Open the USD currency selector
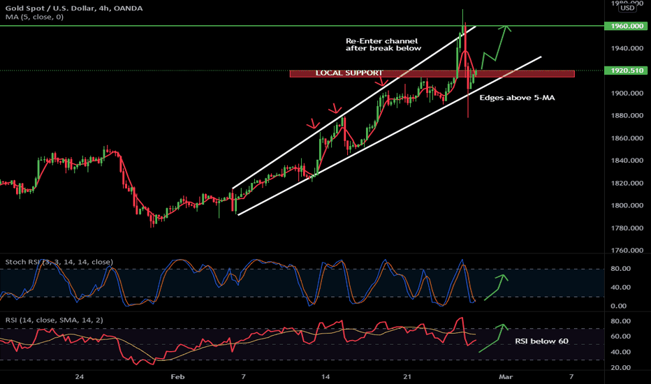Viewport: 651px width, 384px height. (x=627, y=8)
